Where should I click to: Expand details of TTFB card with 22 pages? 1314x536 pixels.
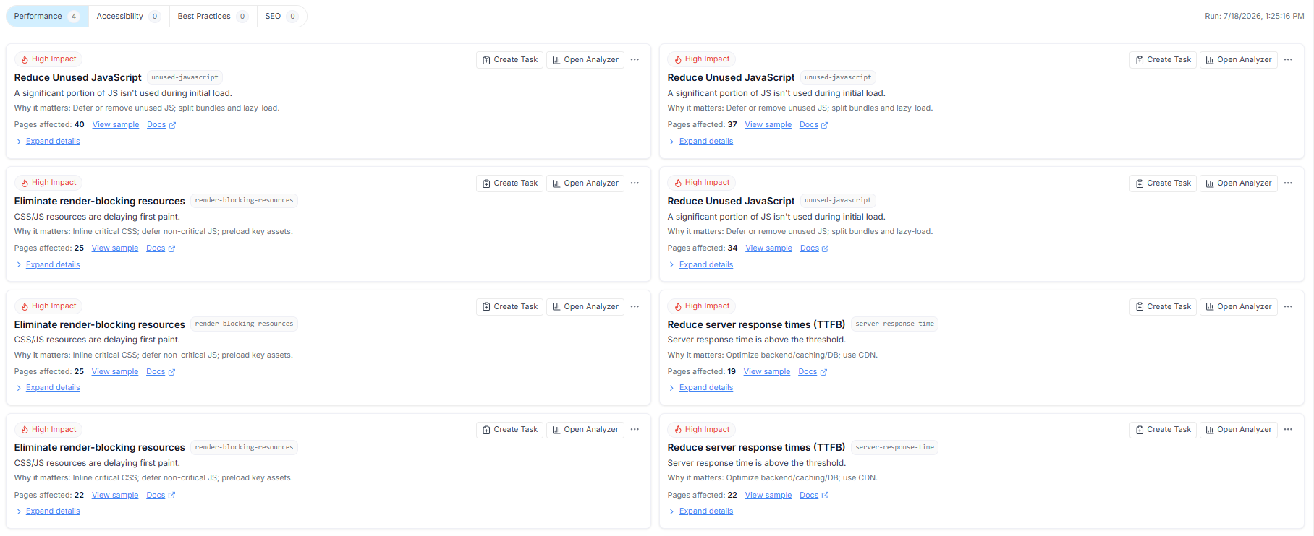(706, 511)
